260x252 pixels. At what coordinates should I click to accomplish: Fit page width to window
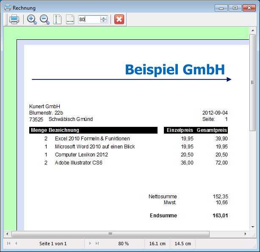70,19
